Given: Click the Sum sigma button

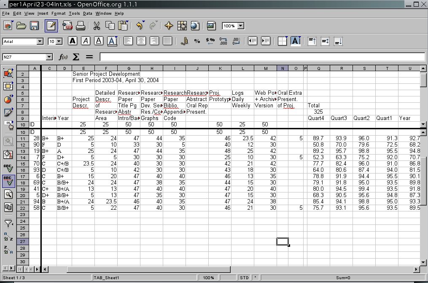Looking at the screenshot, I should 76,57.
